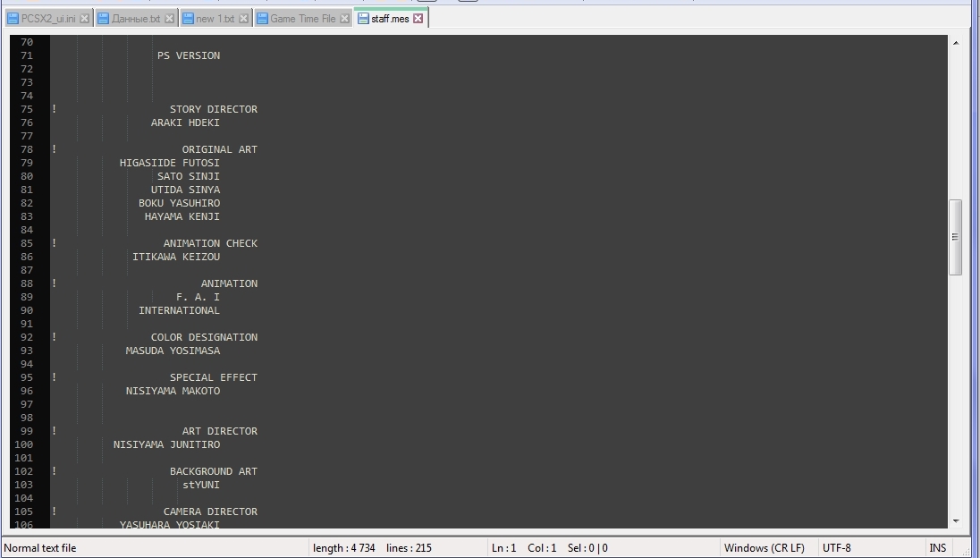Switch to the Данные.txt tab
The width and height of the screenshot is (980, 558).
tap(135, 19)
